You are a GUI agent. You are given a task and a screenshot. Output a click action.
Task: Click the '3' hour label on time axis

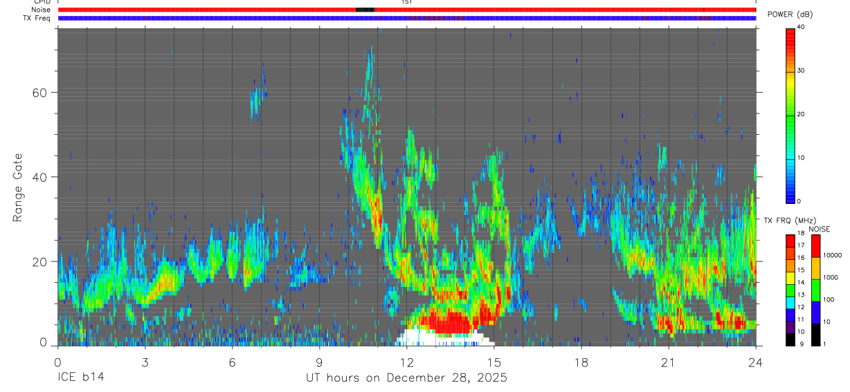pyautogui.click(x=145, y=362)
